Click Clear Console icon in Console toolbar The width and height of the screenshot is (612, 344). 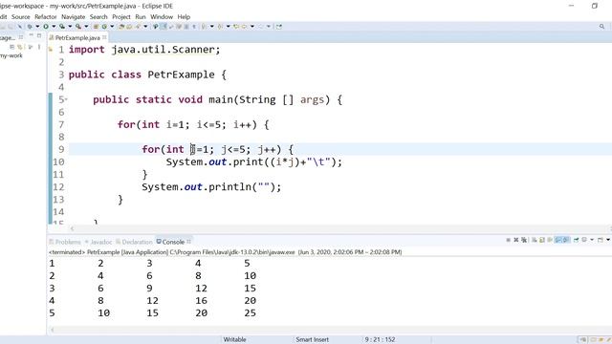coord(535,240)
